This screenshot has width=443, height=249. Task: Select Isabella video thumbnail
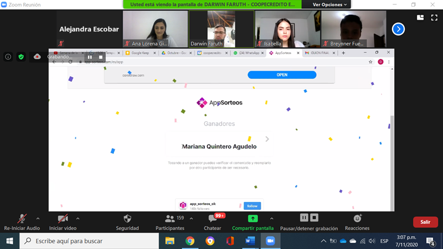coord(287,29)
